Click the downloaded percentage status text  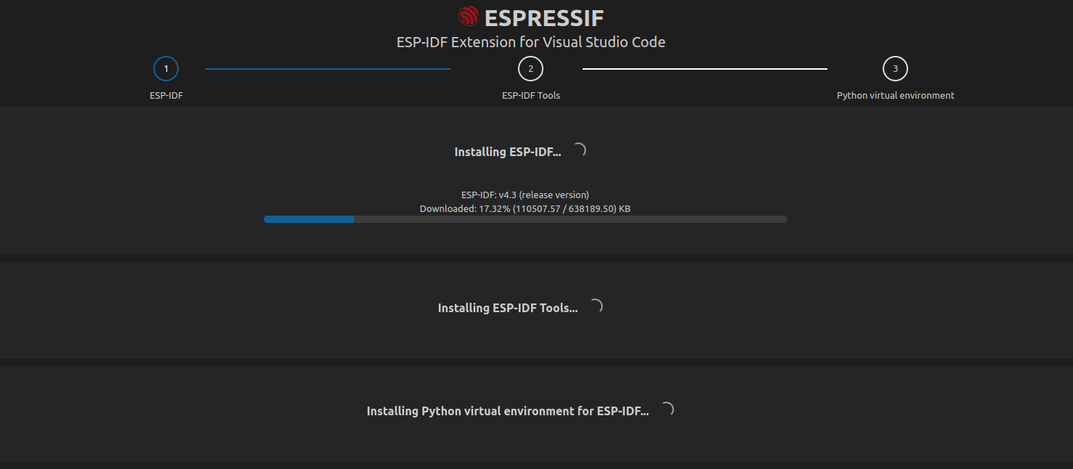tap(525, 208)
